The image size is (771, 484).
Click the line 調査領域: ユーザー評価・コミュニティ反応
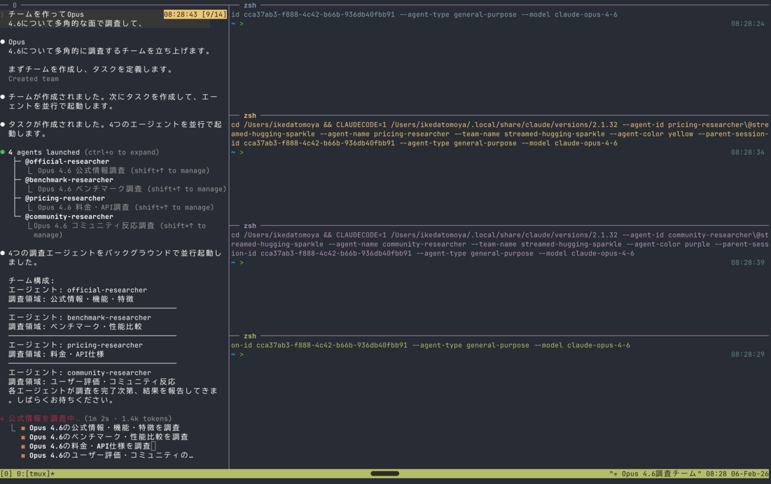pyautogui.click(x=92, y=382)
